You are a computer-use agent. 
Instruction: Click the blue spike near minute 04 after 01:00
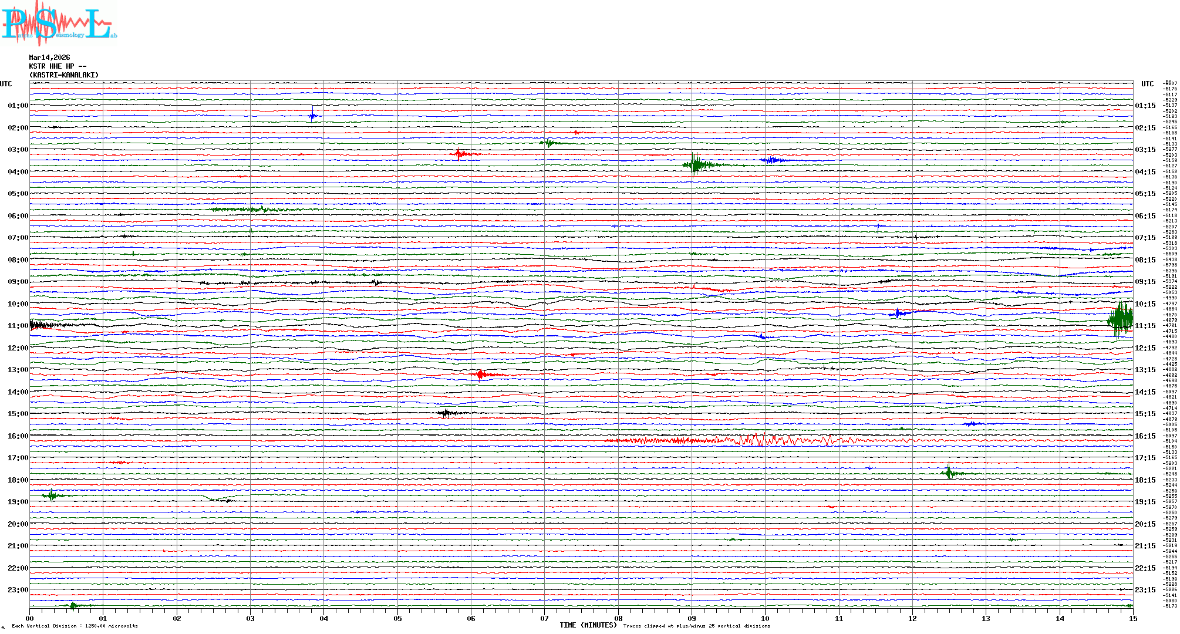click(x=313, y=116)
